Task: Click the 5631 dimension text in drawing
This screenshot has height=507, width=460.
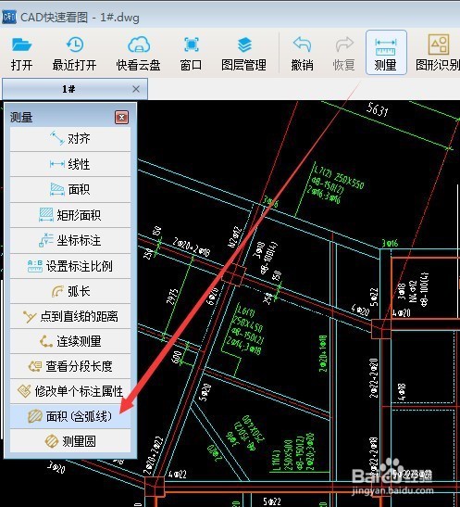Action: click(x=377, y=109)
